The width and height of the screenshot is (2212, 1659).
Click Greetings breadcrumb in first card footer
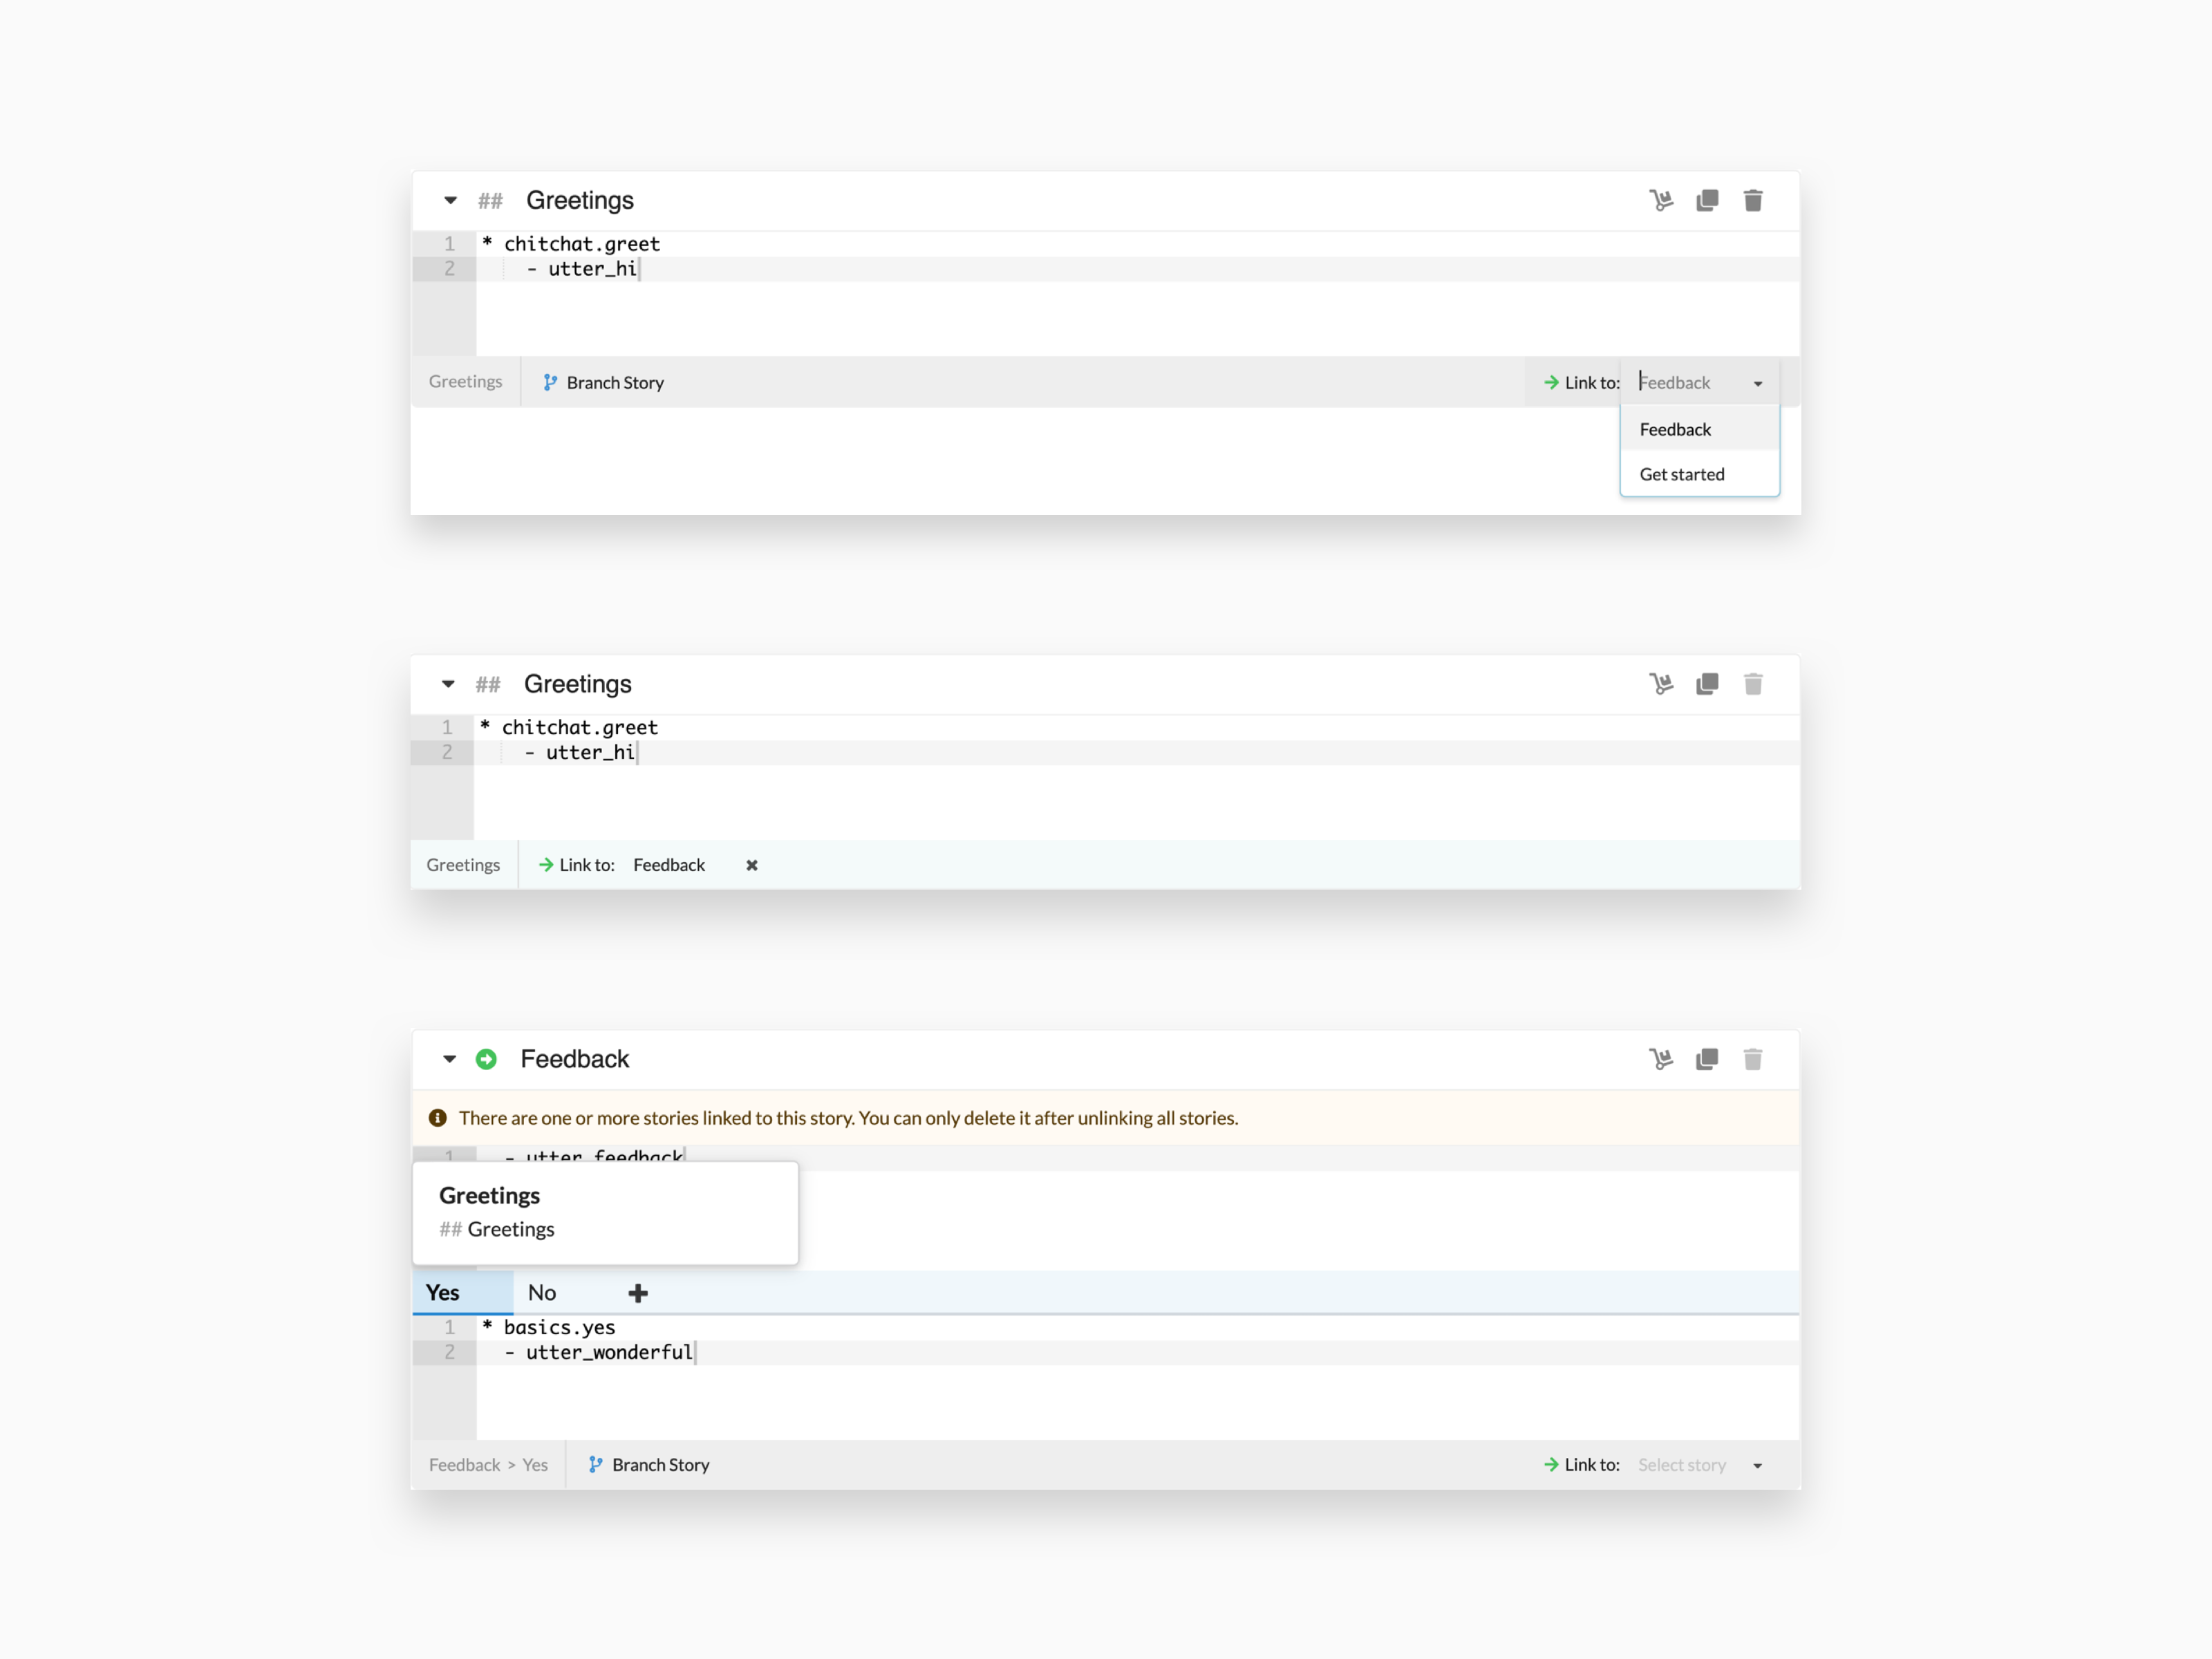pyautogui.click(x=465, y=382)
